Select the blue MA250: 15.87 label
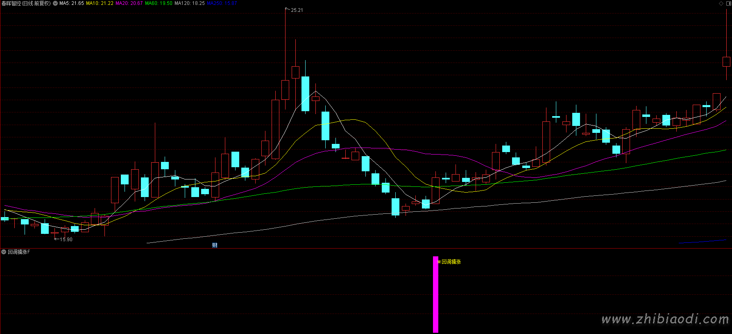Screen dimensions: 732x334 [x=222, y=3]
